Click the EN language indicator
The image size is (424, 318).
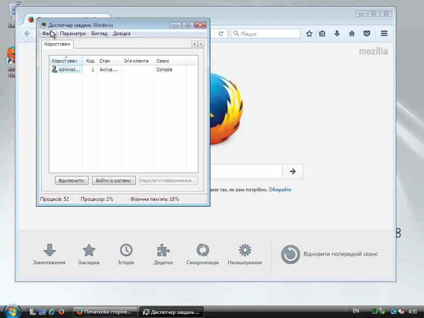point(356,311)
